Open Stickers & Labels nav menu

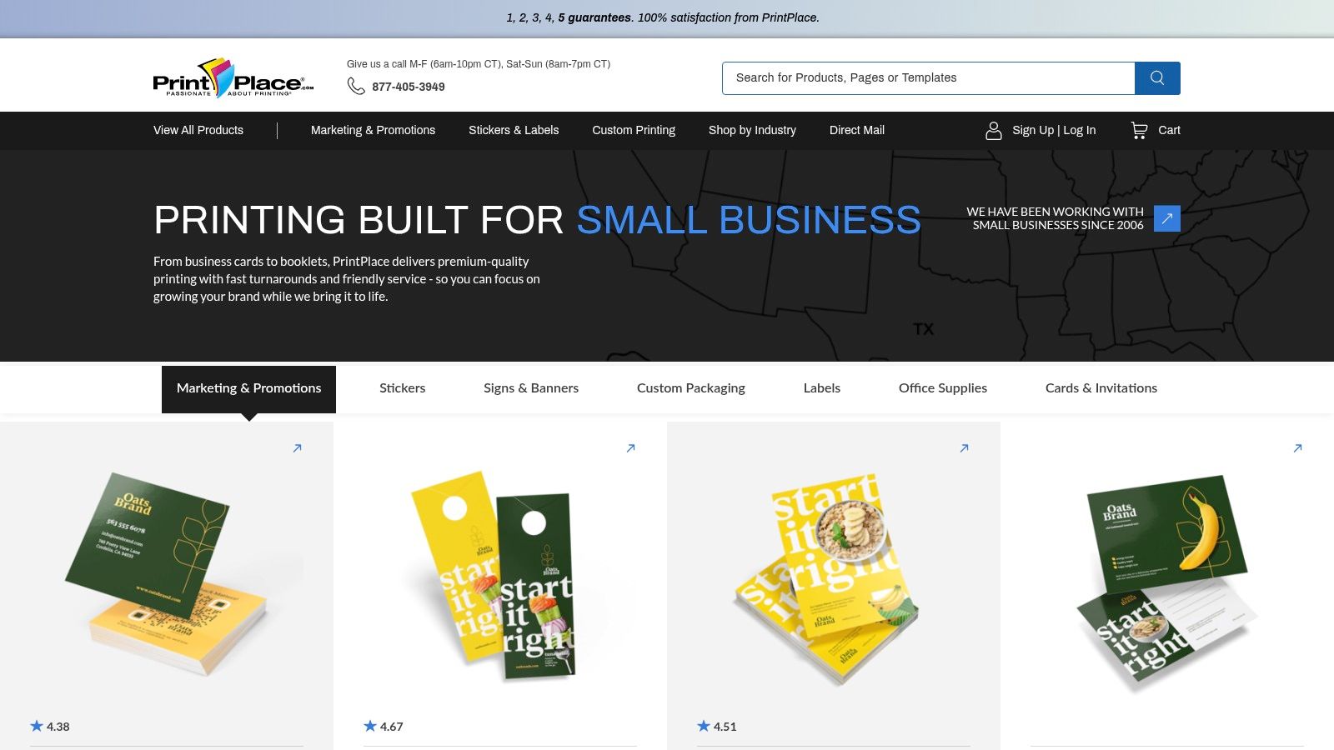click(x=514, y=130)
